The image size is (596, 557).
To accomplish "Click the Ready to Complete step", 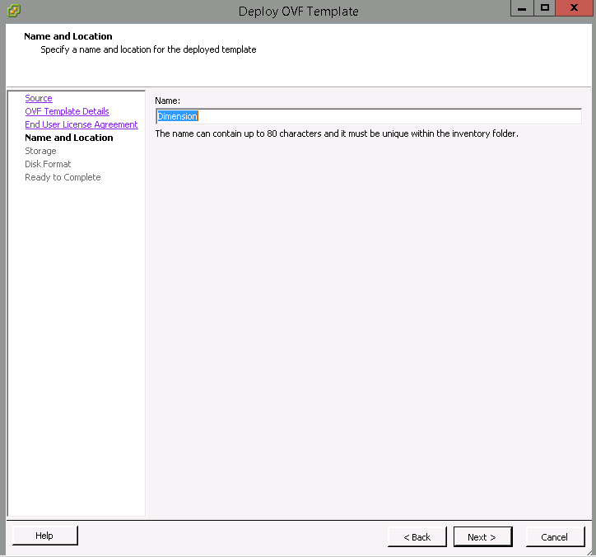I will pyautogui.click(x=63, y=177).
